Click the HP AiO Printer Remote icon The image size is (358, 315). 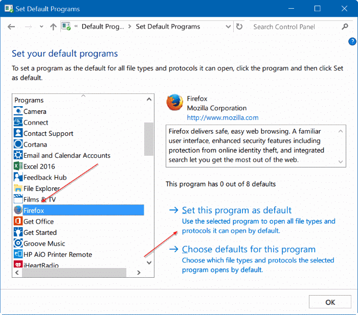[x=18, y=254]
